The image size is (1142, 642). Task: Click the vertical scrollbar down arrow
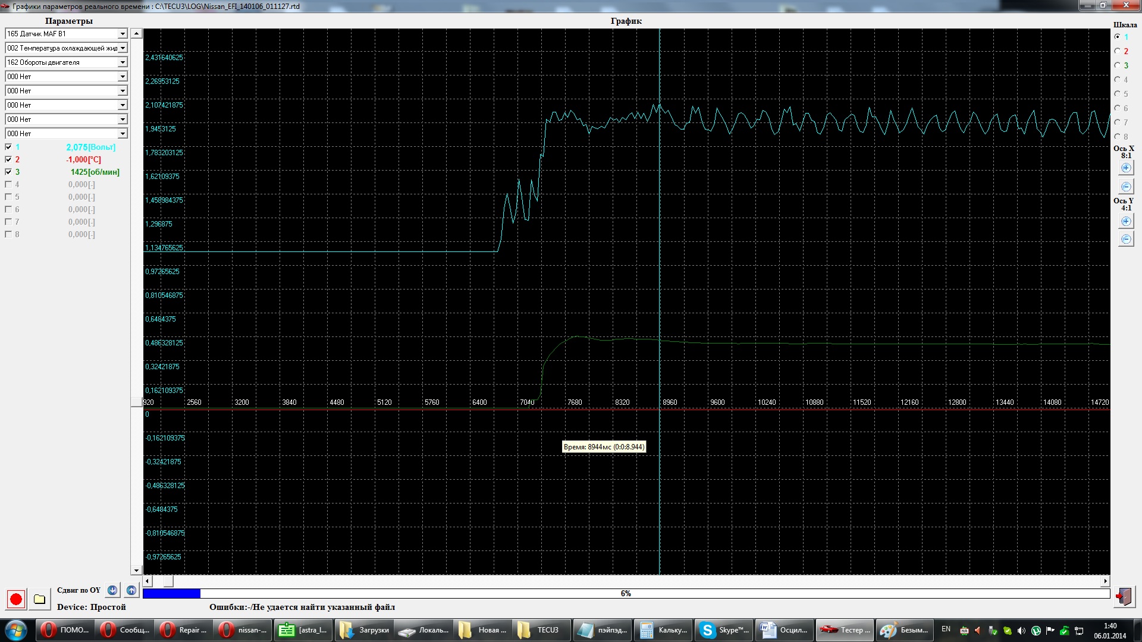tap(136, 570)
